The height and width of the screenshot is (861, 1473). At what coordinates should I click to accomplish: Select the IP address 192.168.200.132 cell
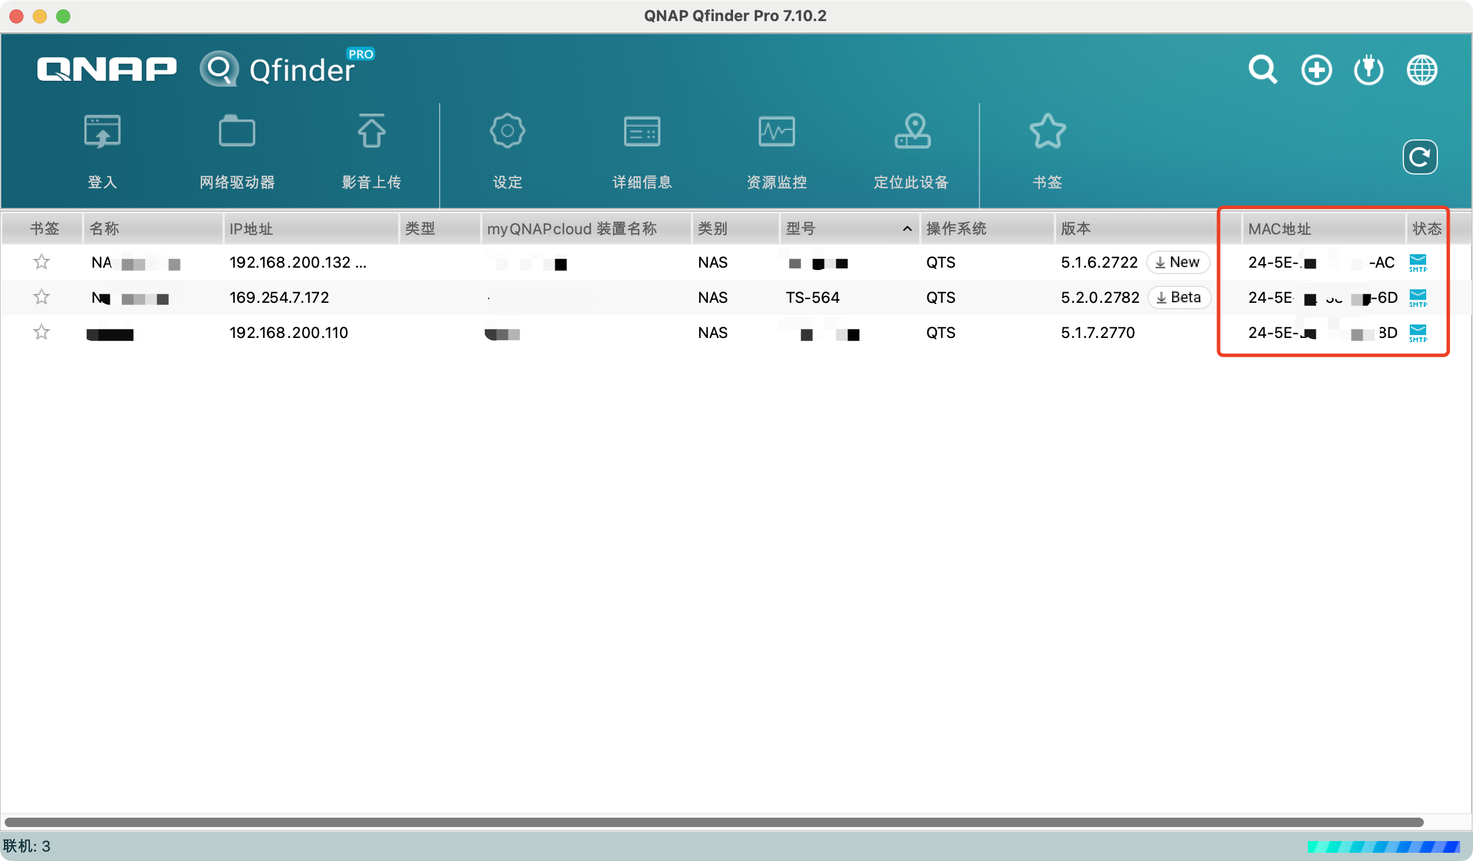click(298, 262)
